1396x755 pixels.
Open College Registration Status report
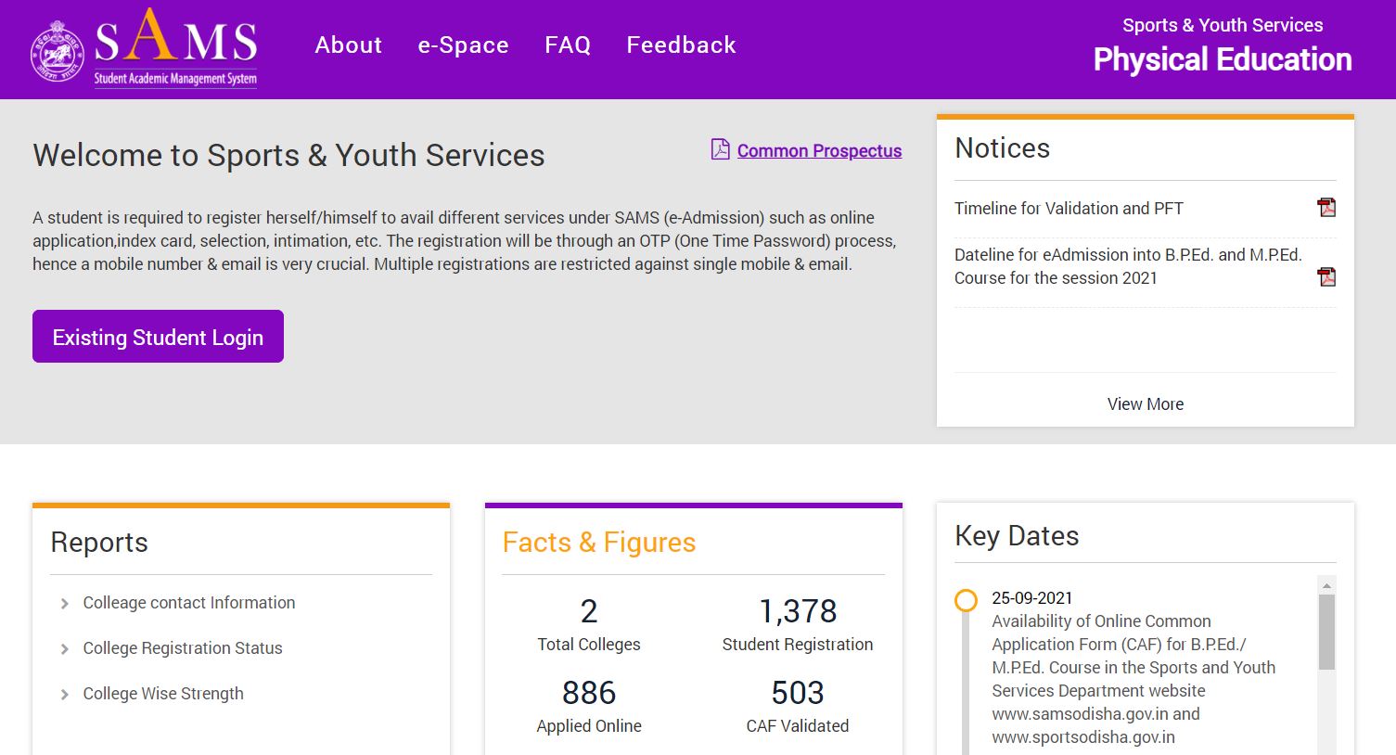(x=183, y=648)
